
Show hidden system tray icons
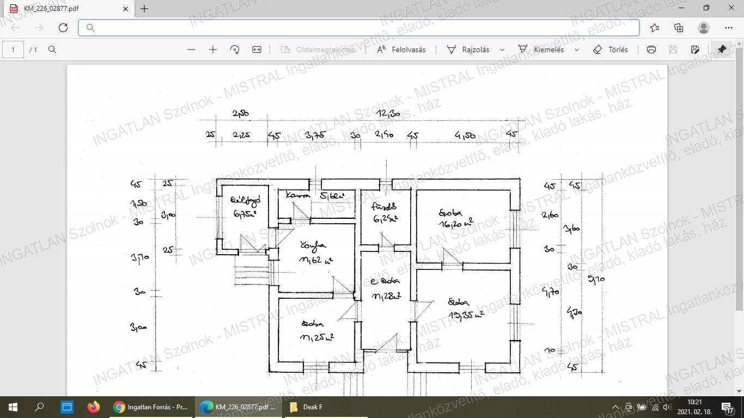(x=615, y=407)
